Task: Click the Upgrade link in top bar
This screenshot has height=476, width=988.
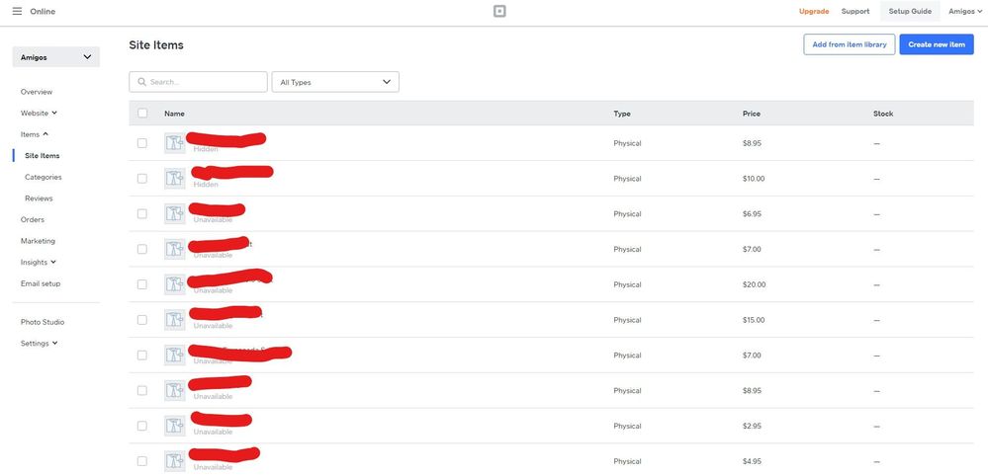Action: pyautogui.click(x=814, y=11)
